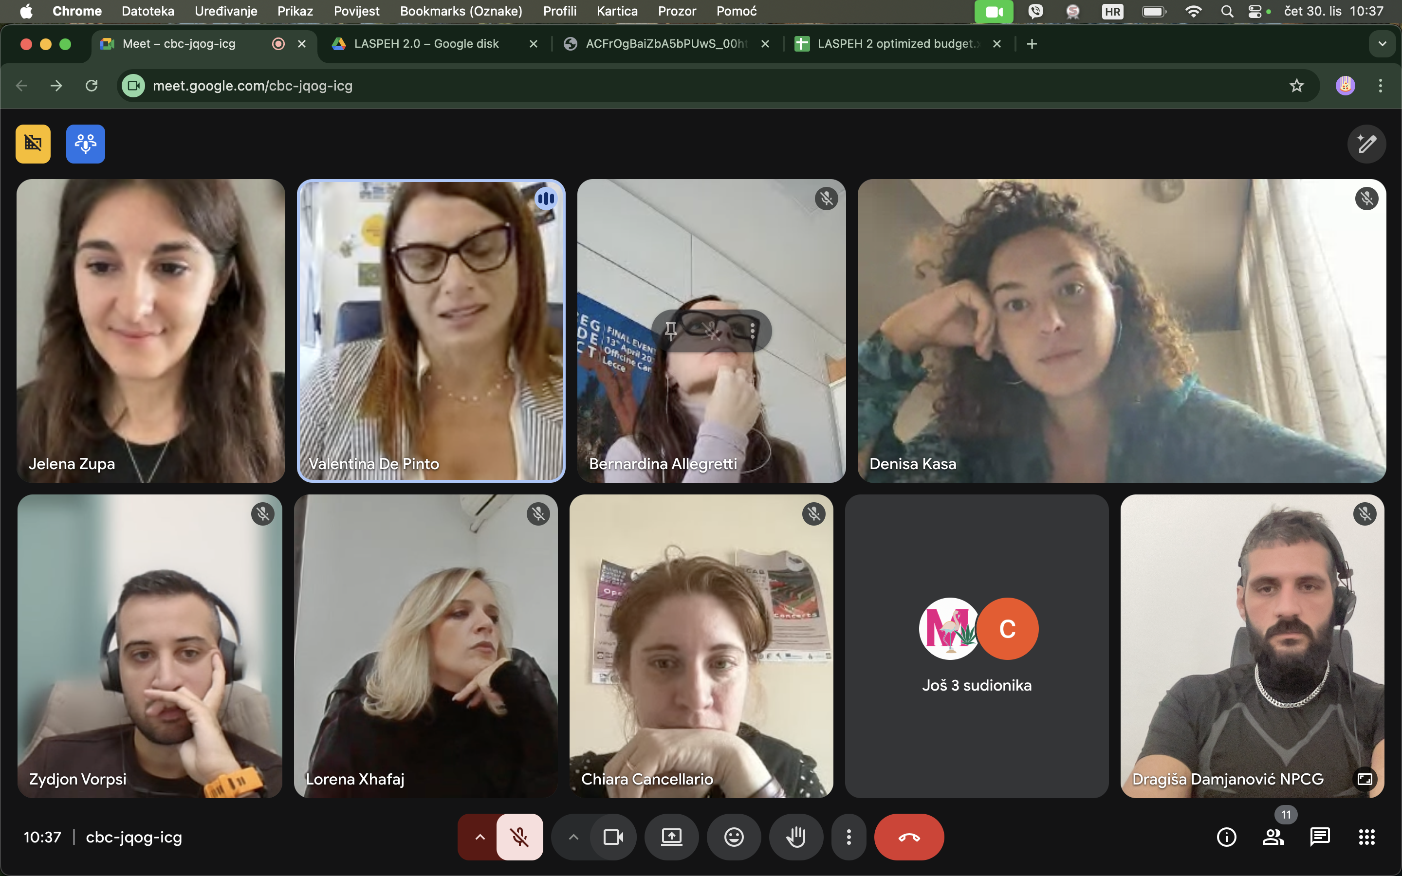Switch to LASPEH 2.0 Google disk tab
This screenshot has width=1402, height=876.
pos(426,44)
